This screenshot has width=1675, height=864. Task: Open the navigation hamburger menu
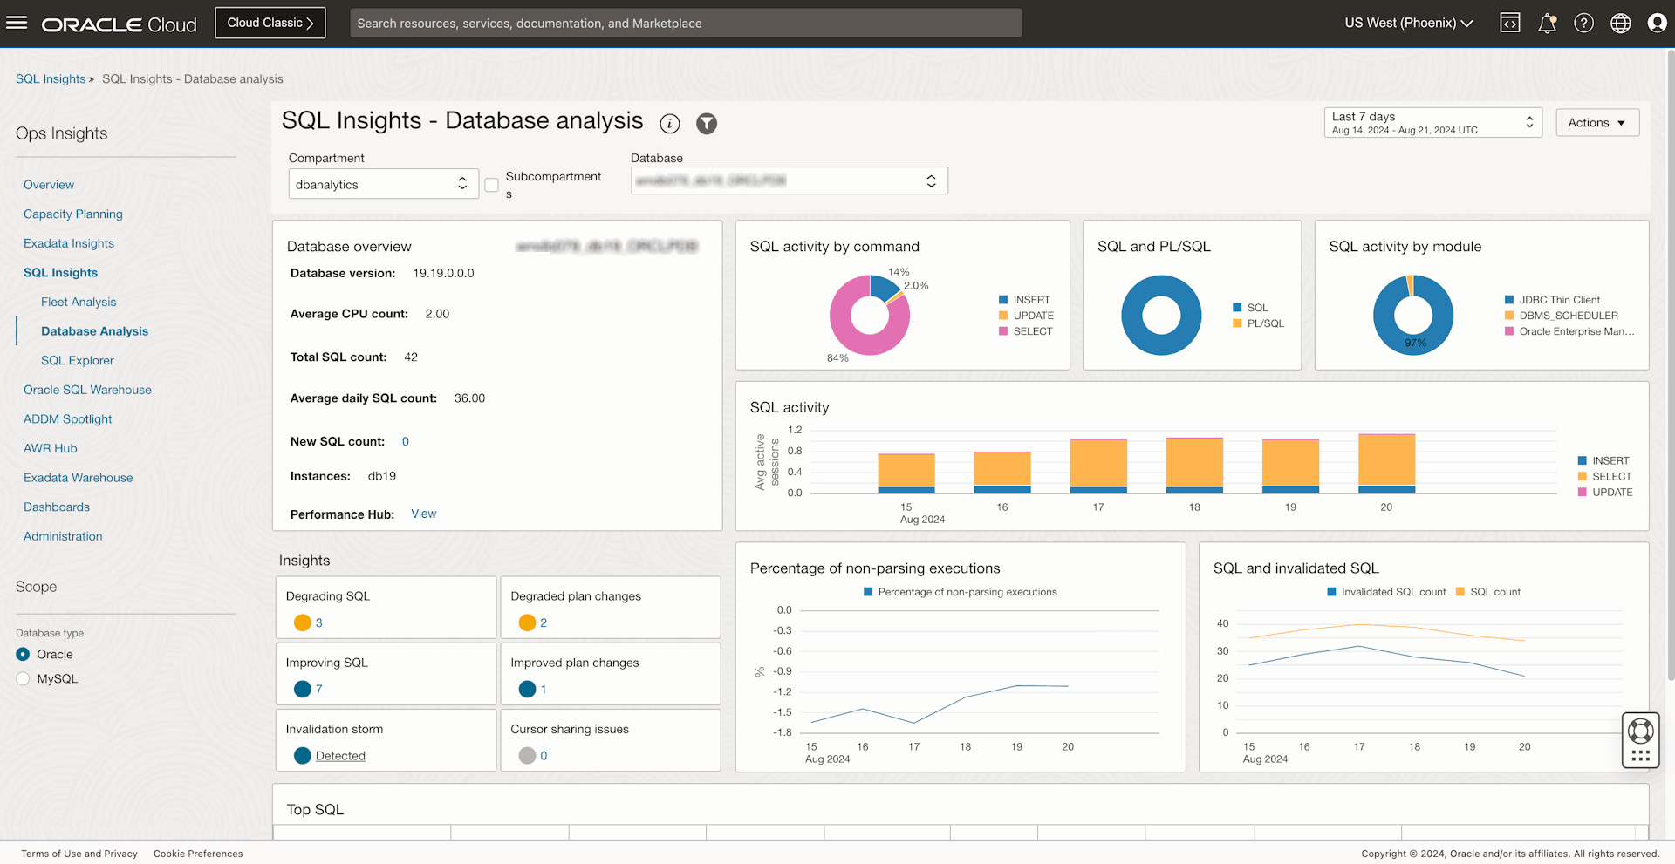coord(17,22)
